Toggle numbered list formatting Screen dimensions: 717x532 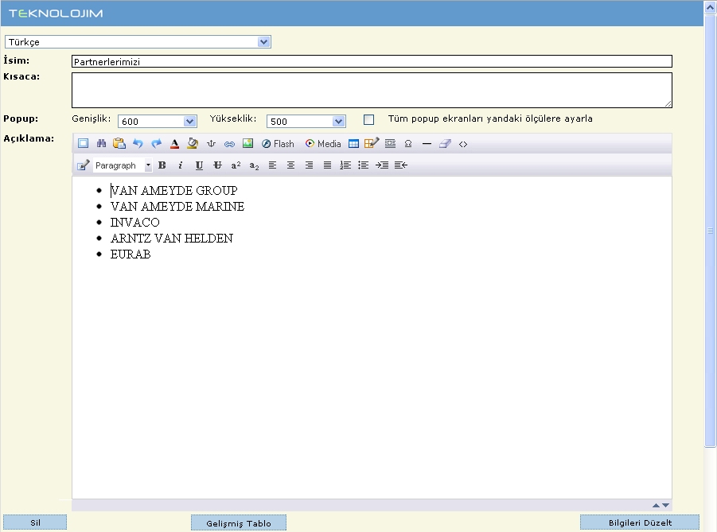point(345,165)
